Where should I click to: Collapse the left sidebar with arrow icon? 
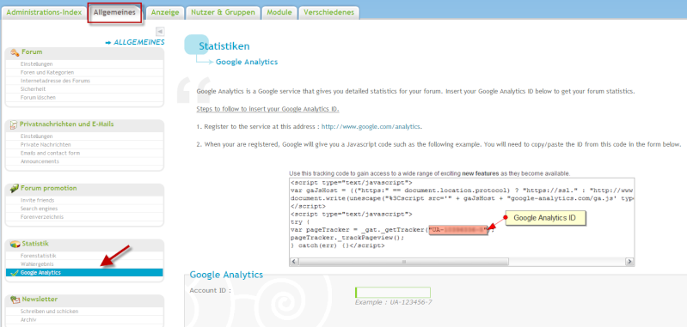click(160, 32)
